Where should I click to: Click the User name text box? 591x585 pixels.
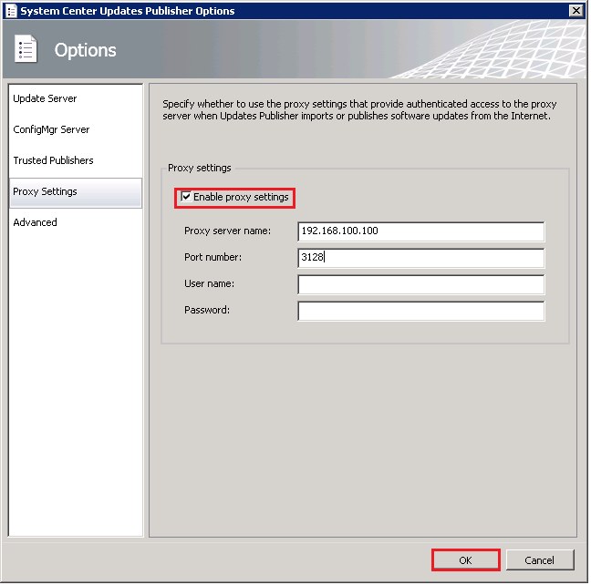420,284
